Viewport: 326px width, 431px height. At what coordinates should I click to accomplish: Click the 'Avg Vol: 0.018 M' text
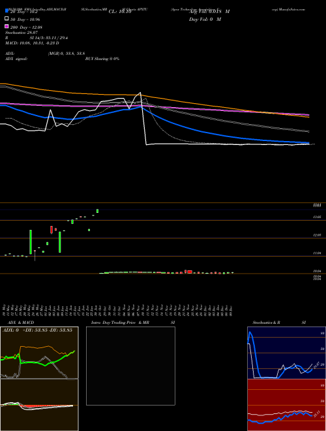coord(209,12)
